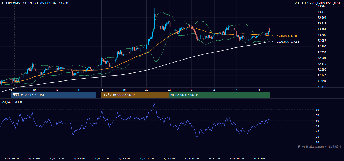Screen dimensions: 344x161
Task: Click the bottom time label 12/27 20:00
Action: 147,159
